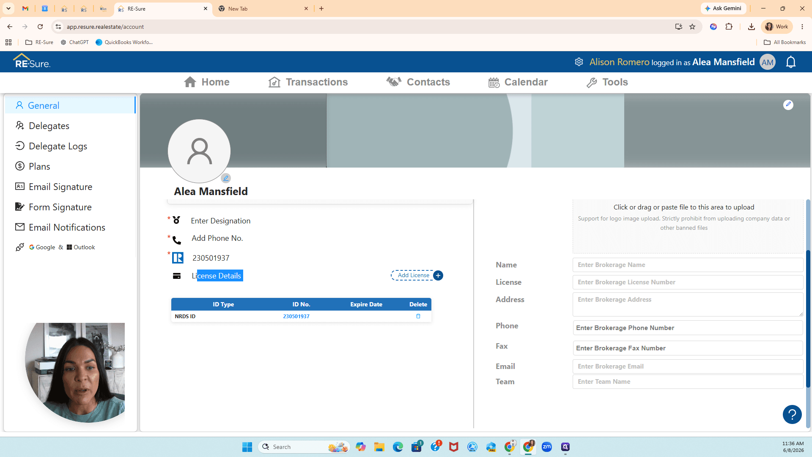Click the plus icon next to Add License

438,275
